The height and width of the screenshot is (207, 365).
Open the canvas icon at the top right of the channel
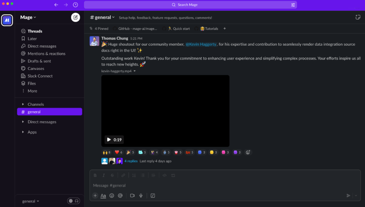(358, 17)
